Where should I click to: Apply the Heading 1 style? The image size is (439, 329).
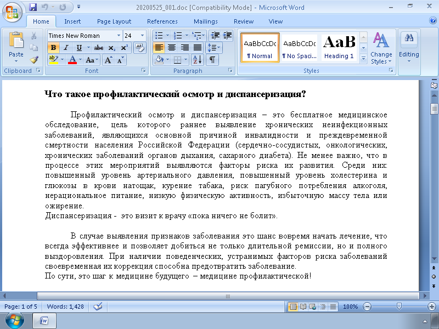[x=339, y=48]
